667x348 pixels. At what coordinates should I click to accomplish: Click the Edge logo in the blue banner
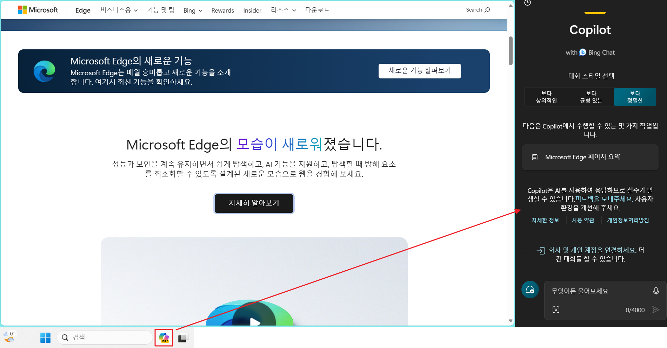click(x=45, y=71)
